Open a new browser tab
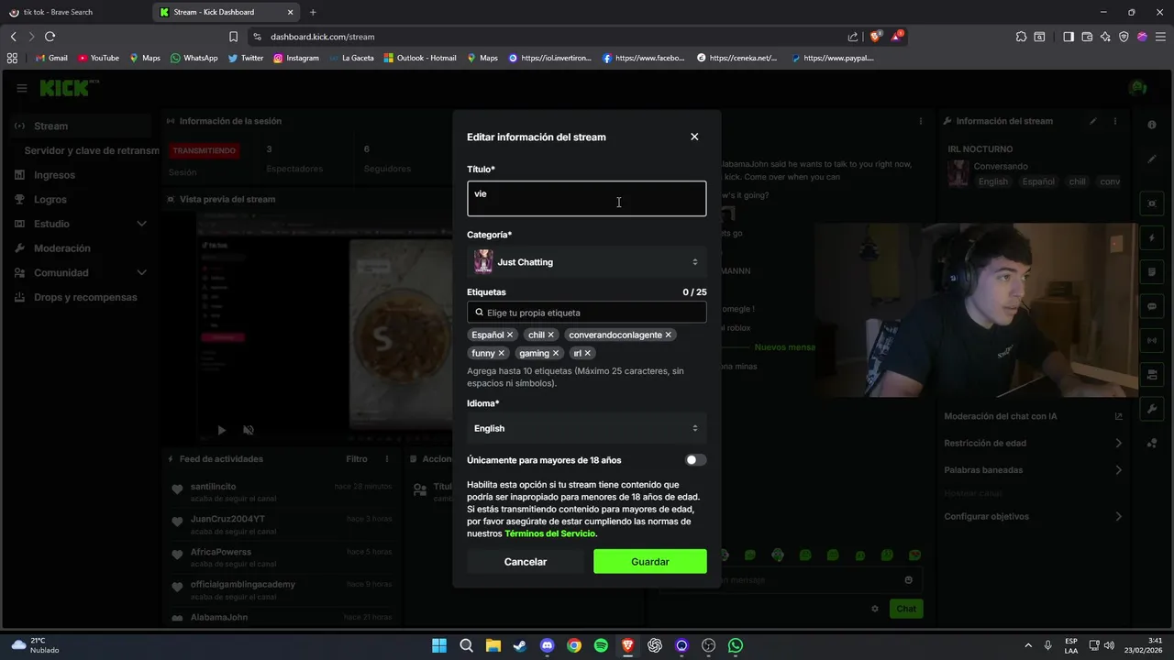Screen dimensions: 1174x660 (313, 12)
